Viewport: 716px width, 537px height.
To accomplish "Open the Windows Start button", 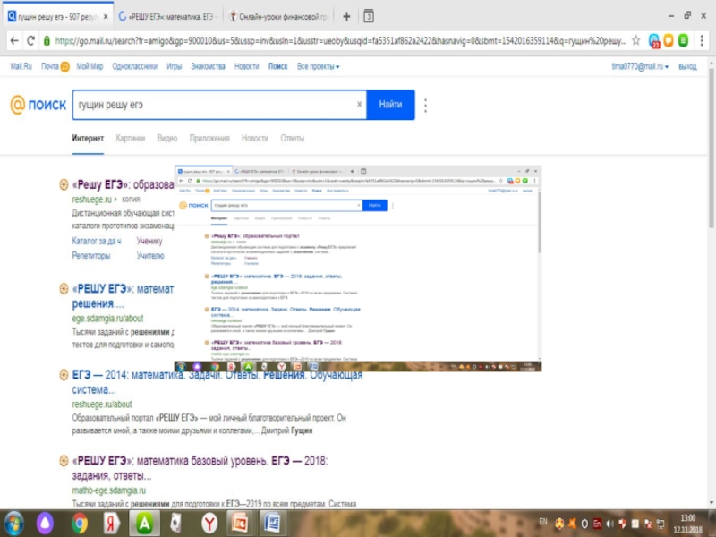I will click(13, 524).
